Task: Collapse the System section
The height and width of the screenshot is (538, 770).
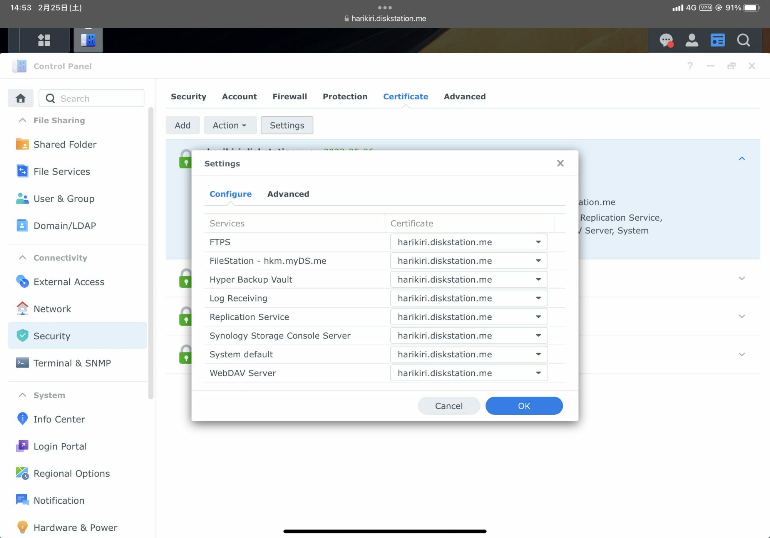Action: [x=23, y=395]
